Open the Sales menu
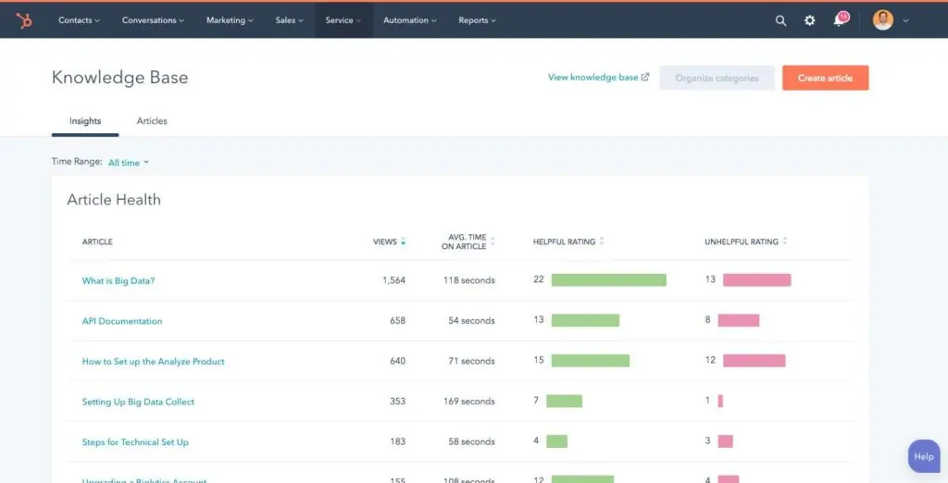The width and height of the screenshot is (948, 483). coord(289,20)
